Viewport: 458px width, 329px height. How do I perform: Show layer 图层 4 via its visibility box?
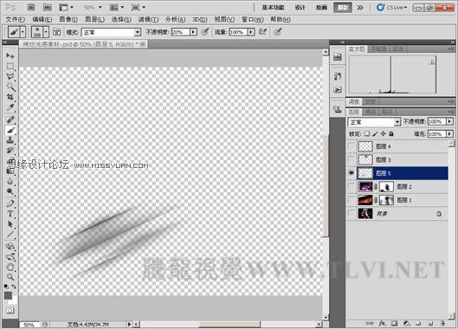[x=352, y=146]
